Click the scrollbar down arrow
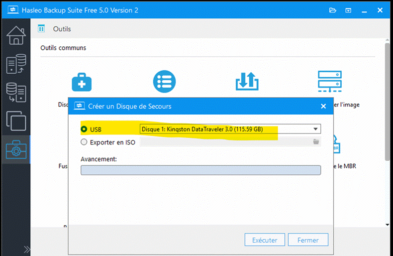This screenshot has width=393, height=256. coord(388,225)
